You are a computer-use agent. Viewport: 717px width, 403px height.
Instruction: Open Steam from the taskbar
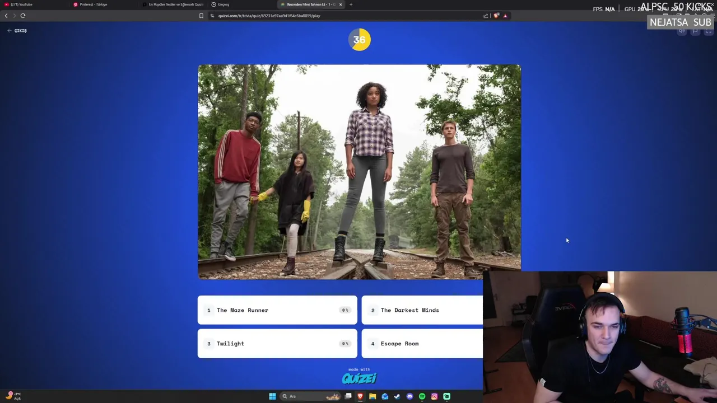397,396
